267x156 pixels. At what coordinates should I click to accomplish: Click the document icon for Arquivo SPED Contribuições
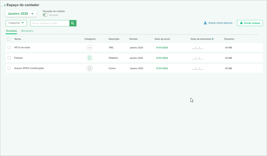point(90,68)
